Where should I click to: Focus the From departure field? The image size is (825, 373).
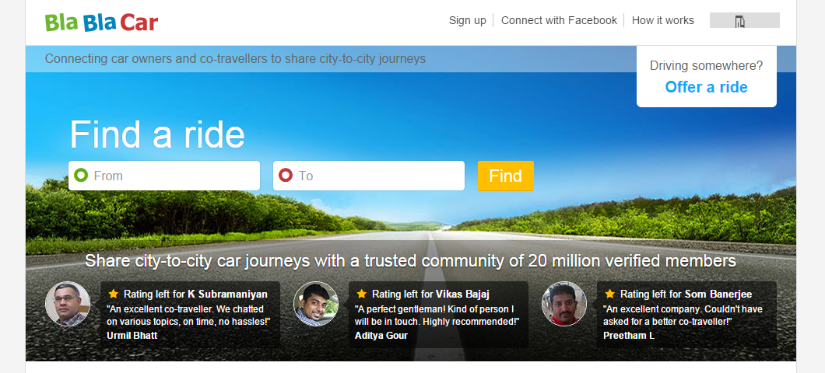pyautogui.click(x=164, y=176)
